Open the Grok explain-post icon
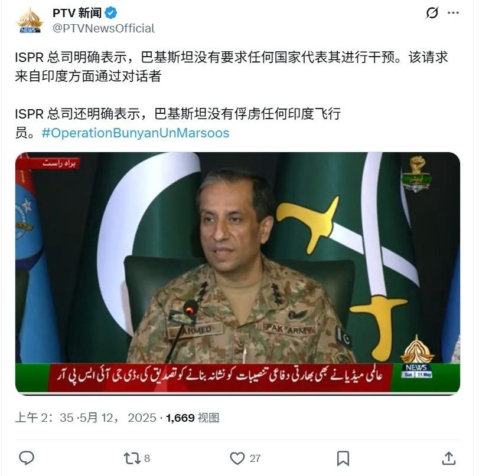The image size is (479, 476). (x=432, y=13)
